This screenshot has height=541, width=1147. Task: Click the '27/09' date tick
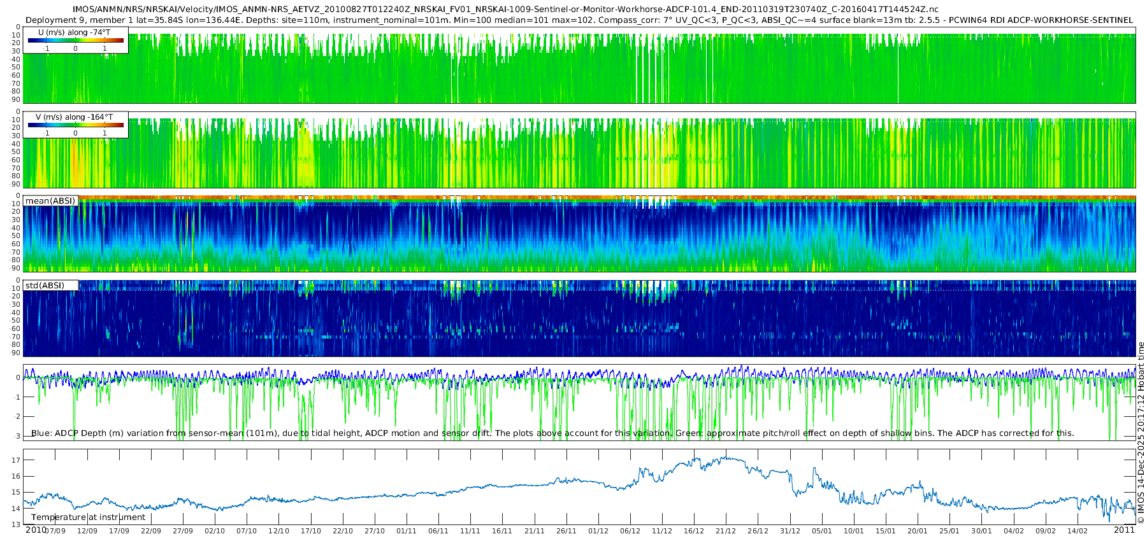(x=182, y=531)
